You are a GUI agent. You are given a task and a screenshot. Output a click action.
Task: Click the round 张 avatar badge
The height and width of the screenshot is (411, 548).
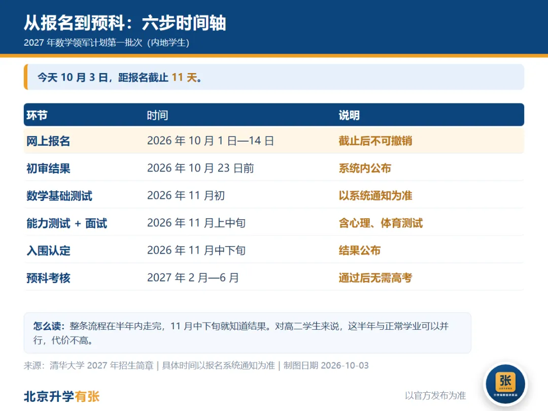(x=505, y=384)
